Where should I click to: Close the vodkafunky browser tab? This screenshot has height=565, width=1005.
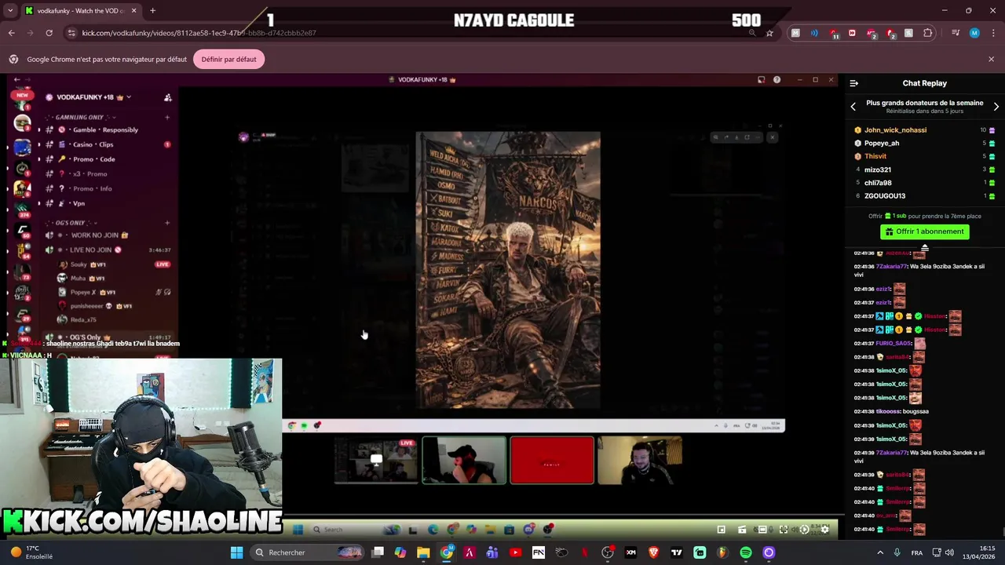[134, 11]
